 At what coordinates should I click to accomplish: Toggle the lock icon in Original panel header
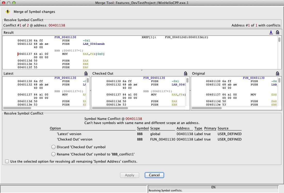pyautogui.click(x=277, y=73)
